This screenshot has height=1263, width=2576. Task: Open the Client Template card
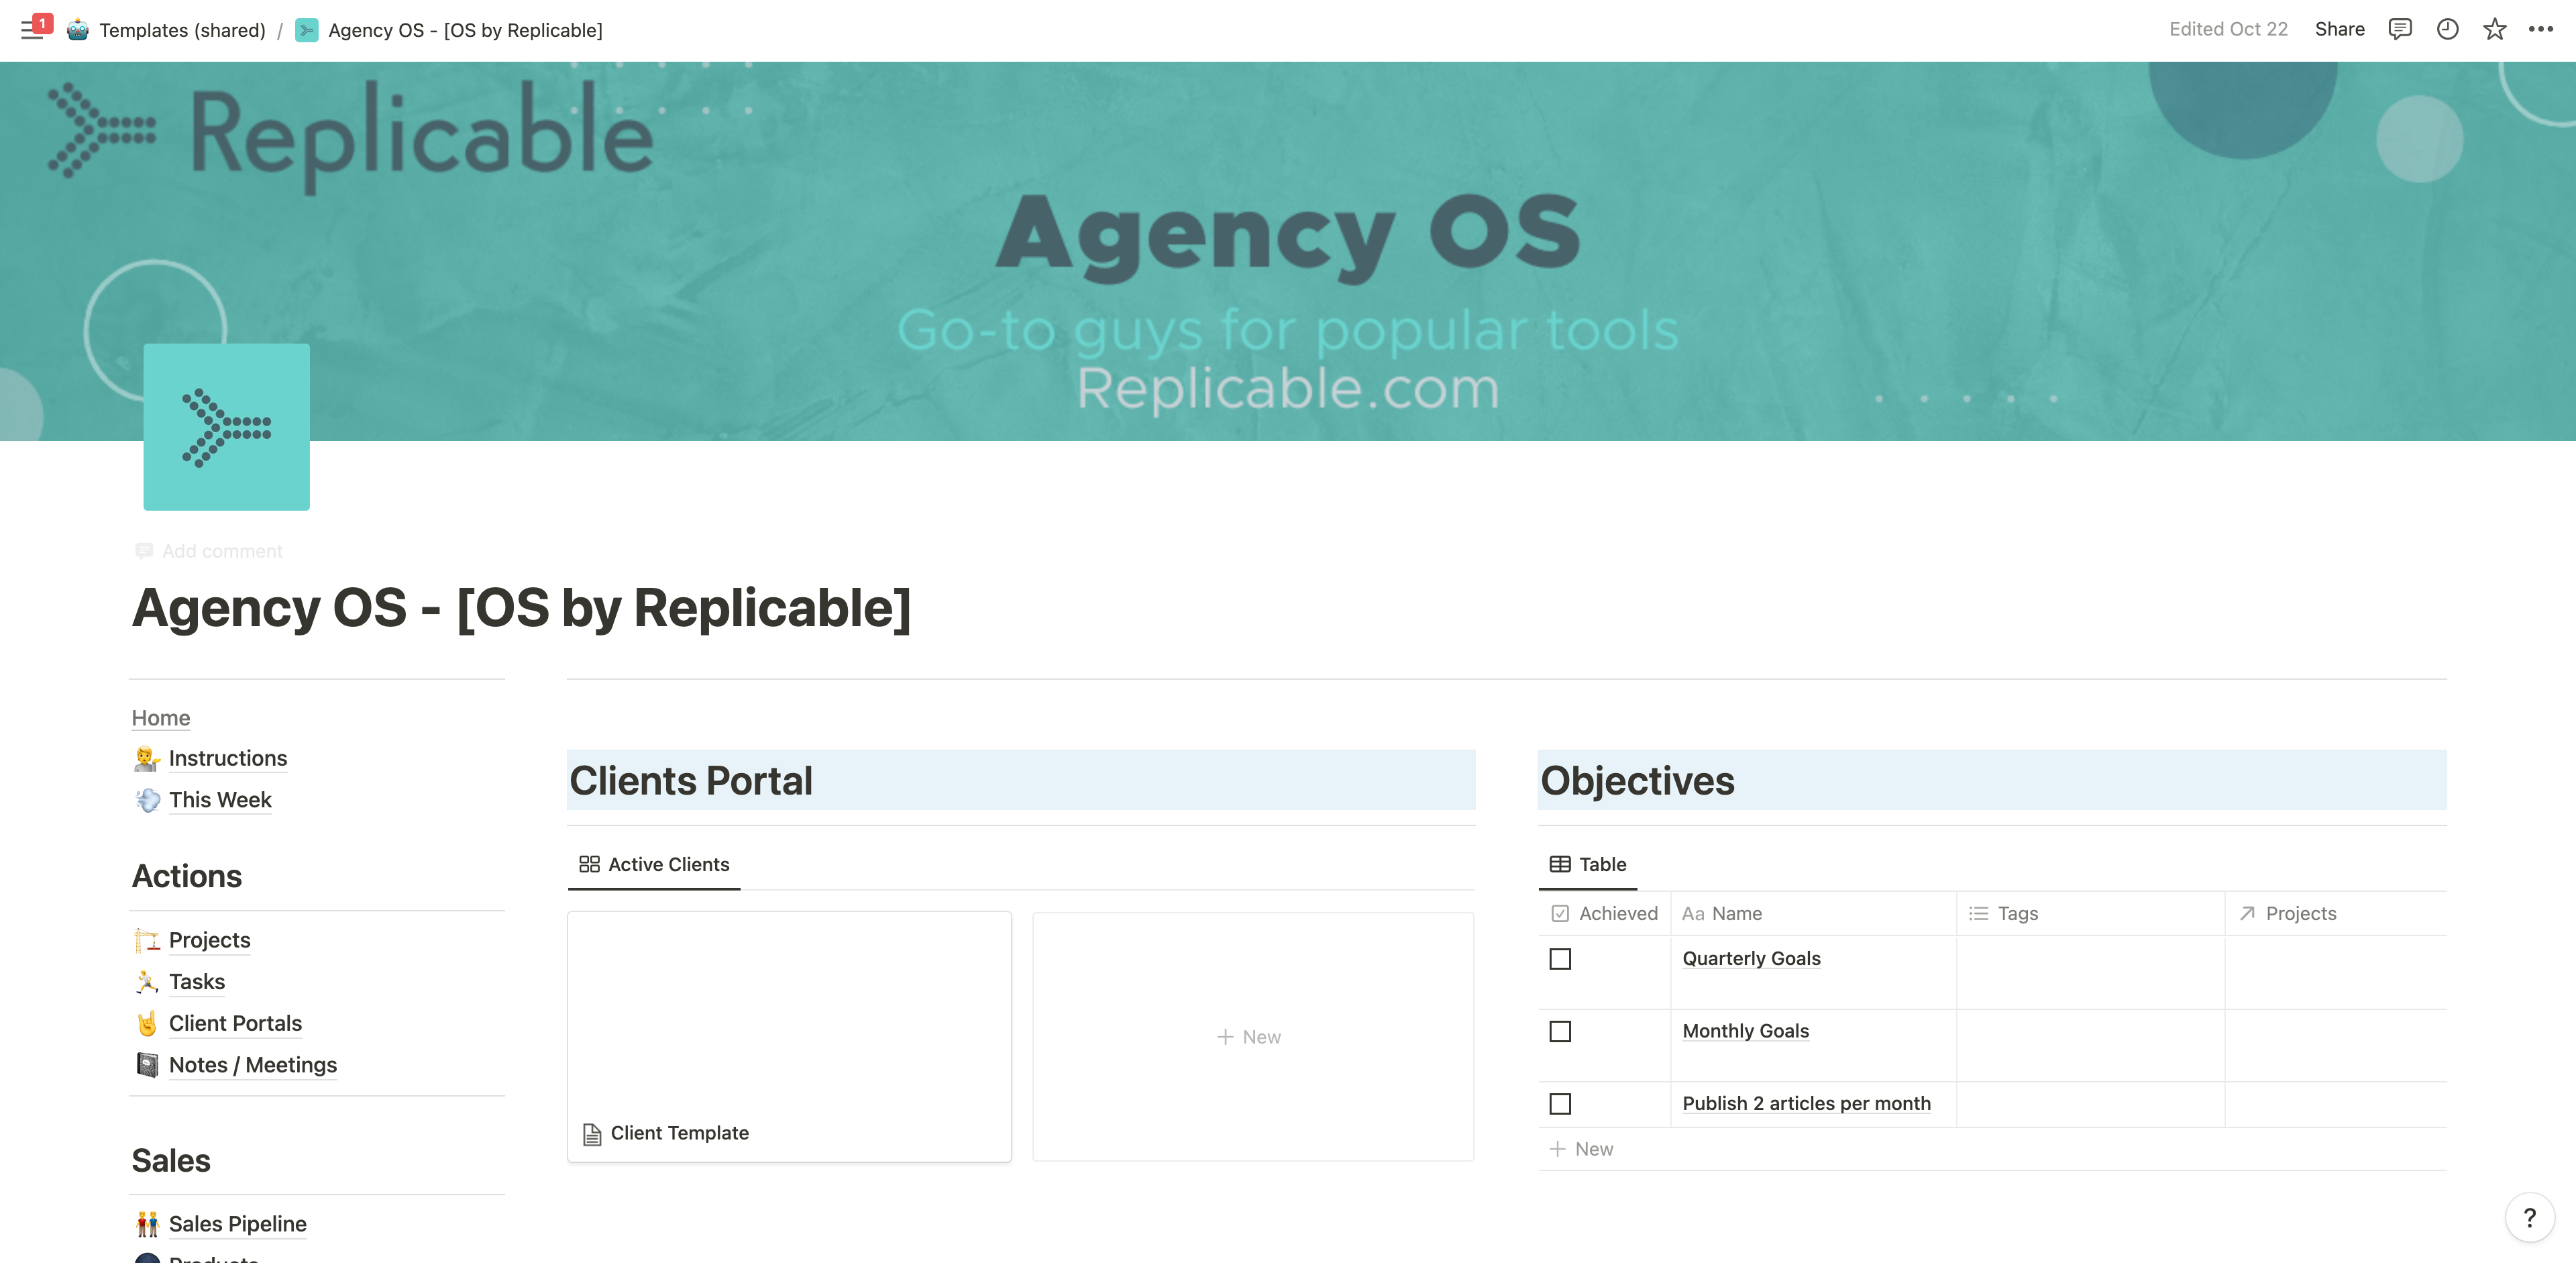point(789,1036)
